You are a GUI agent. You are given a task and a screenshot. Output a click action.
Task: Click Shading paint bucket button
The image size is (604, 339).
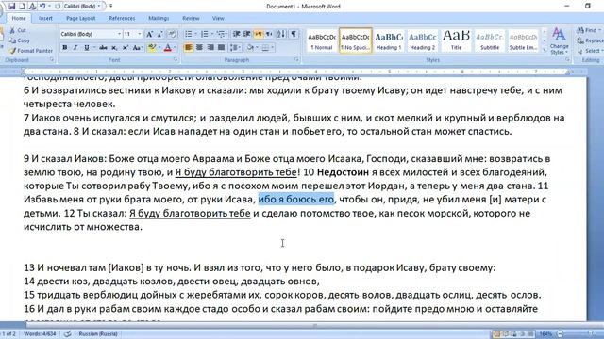coord(251,48)
